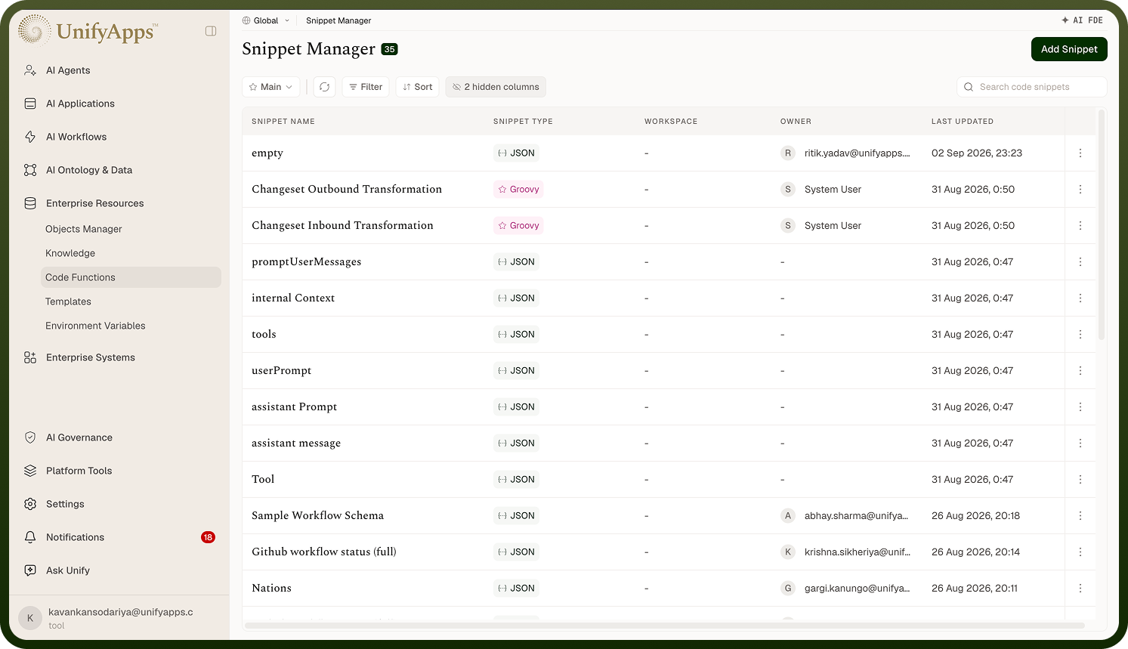
Task: Select Environment Variables menu item
Action: tap(95, 326)
